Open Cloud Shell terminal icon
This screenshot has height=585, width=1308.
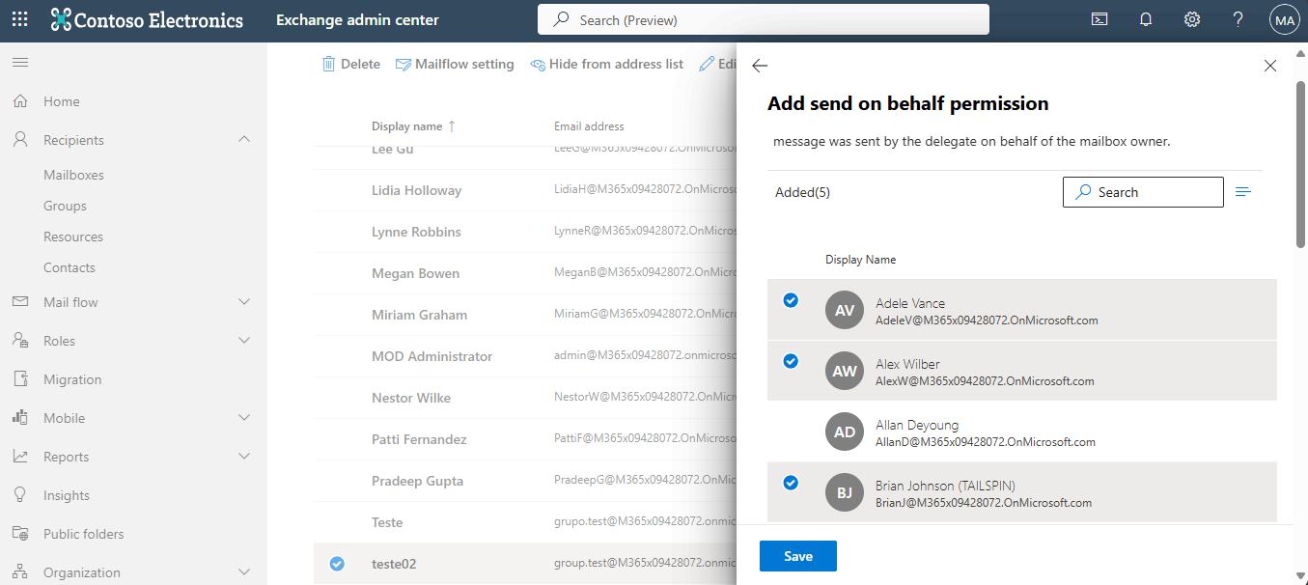coord(1099,19)
